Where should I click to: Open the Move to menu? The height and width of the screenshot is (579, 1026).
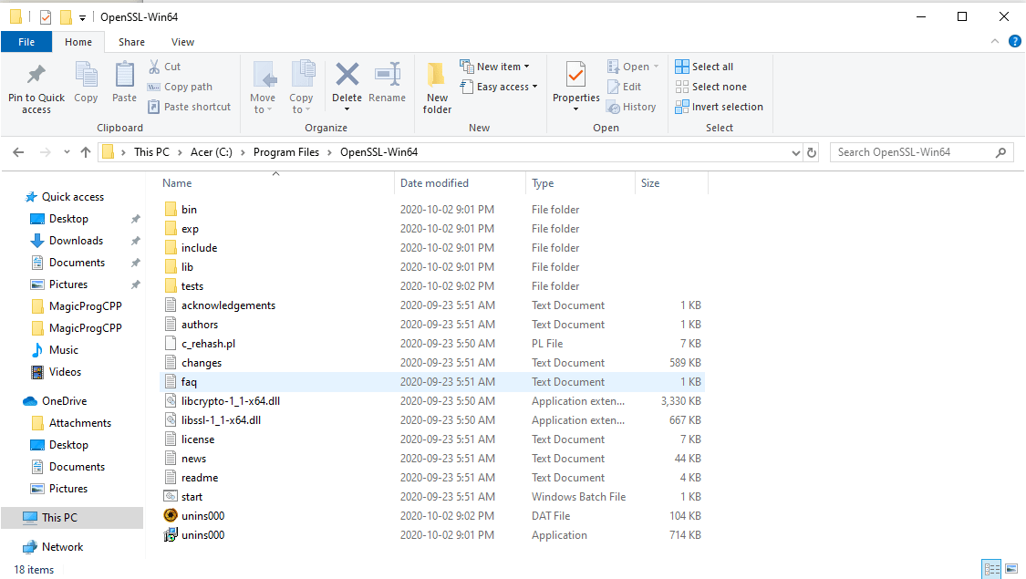[x=263, y=88]
